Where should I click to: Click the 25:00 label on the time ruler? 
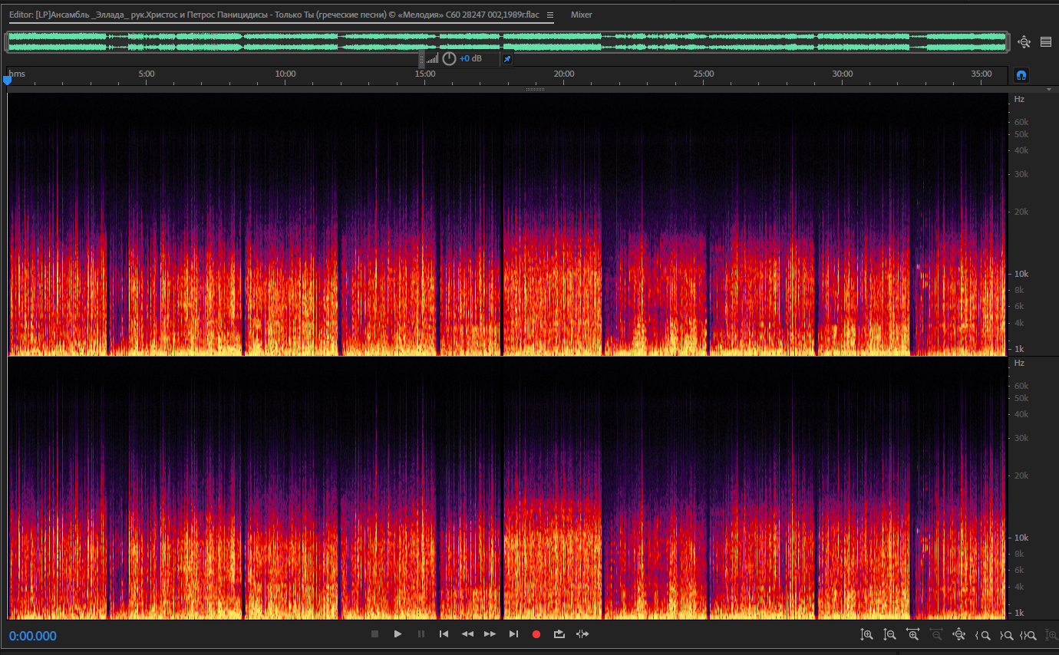click(x=704, y=74)
